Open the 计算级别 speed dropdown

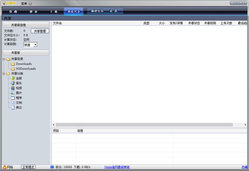click(x=36, y=45)
